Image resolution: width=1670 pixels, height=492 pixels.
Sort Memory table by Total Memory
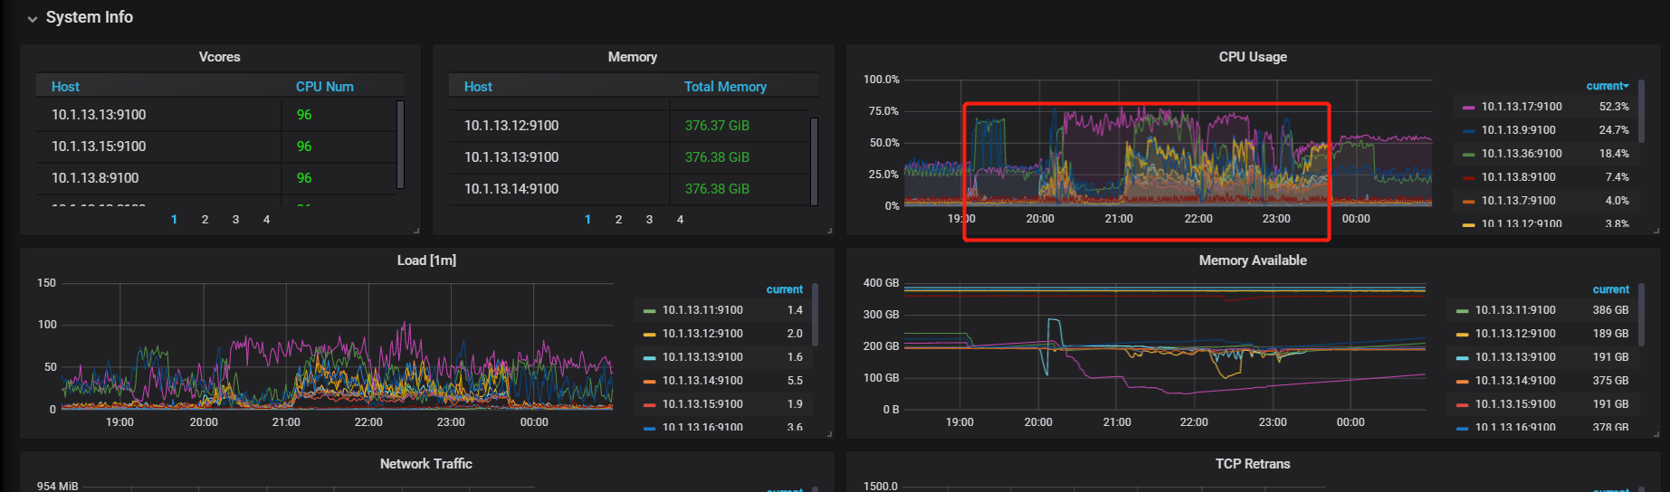(x=725, y=87)
